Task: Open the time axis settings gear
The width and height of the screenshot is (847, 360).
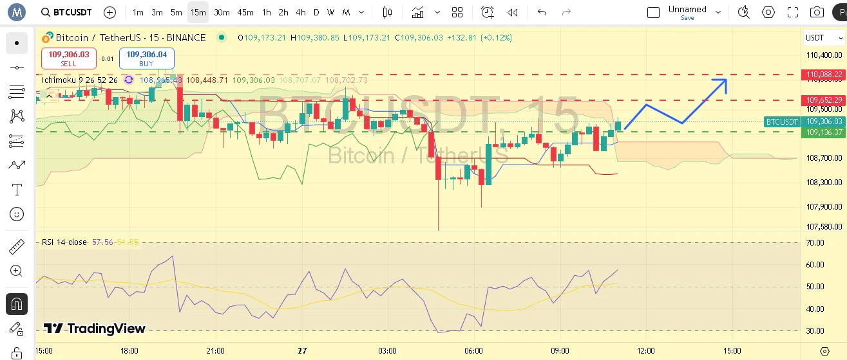Action: (824, 351)
